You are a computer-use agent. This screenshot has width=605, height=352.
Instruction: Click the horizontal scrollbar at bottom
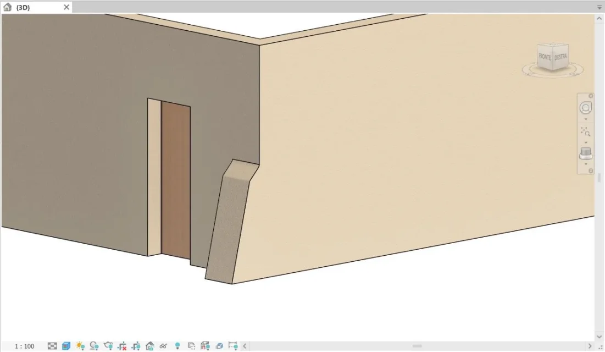click(418, 346)
